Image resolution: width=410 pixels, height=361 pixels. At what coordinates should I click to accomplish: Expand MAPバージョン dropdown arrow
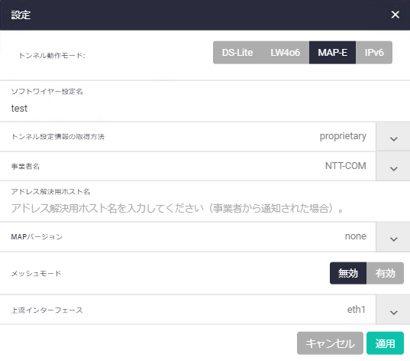[393, 237]
